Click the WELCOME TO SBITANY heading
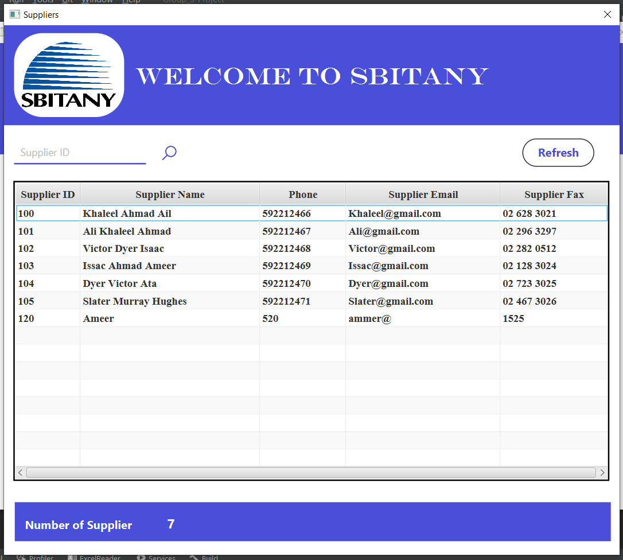 [x=312, y=76]
